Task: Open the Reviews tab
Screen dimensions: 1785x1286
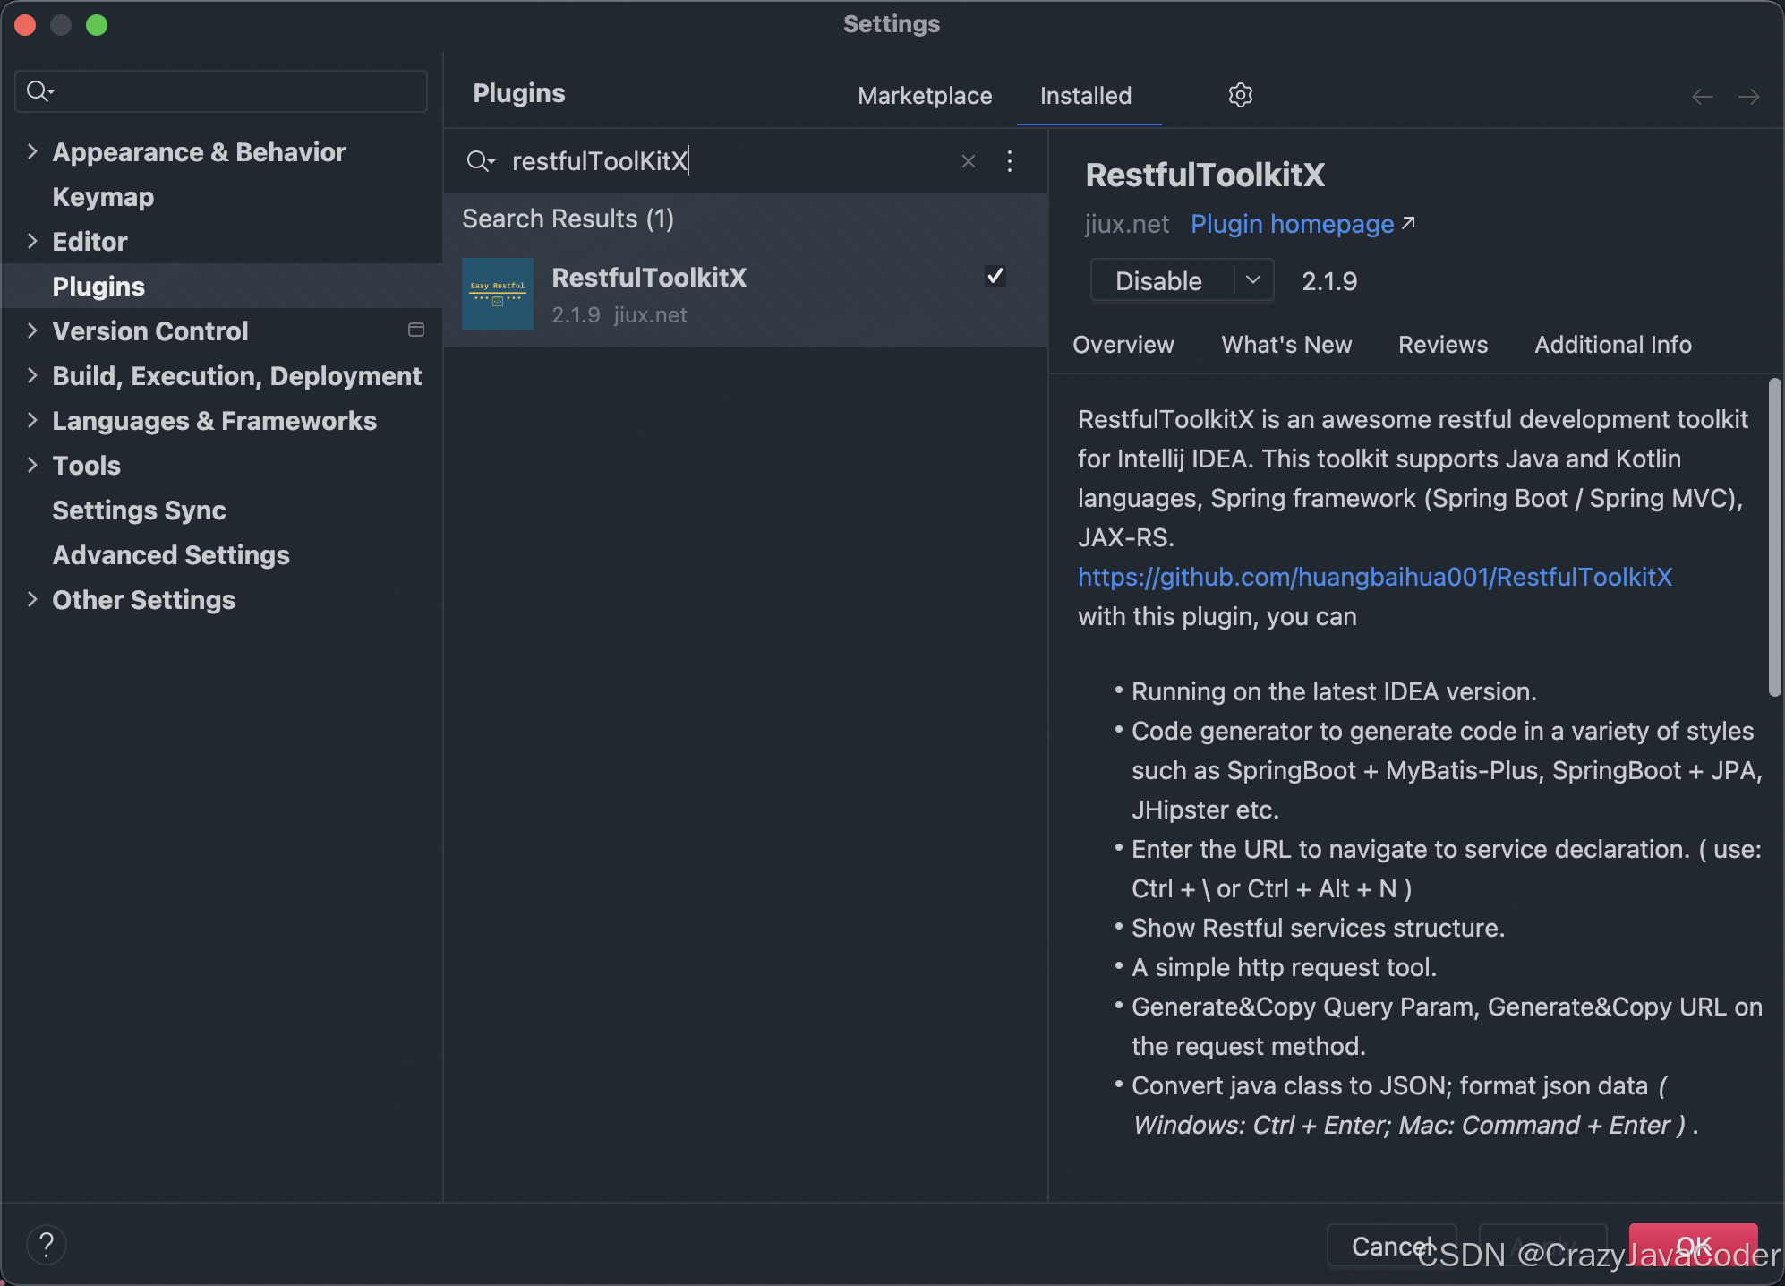Action: click(1443, 345)
